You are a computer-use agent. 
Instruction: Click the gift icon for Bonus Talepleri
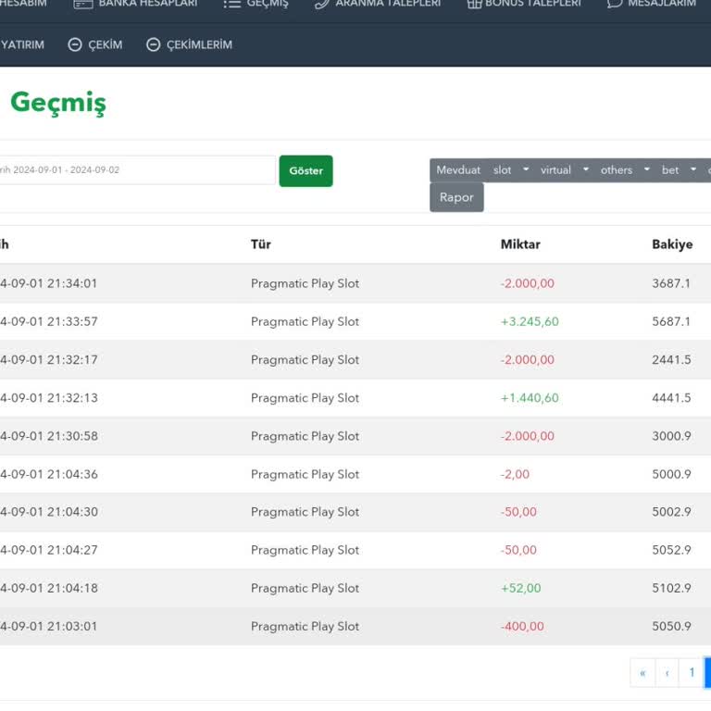pos(474,4)
